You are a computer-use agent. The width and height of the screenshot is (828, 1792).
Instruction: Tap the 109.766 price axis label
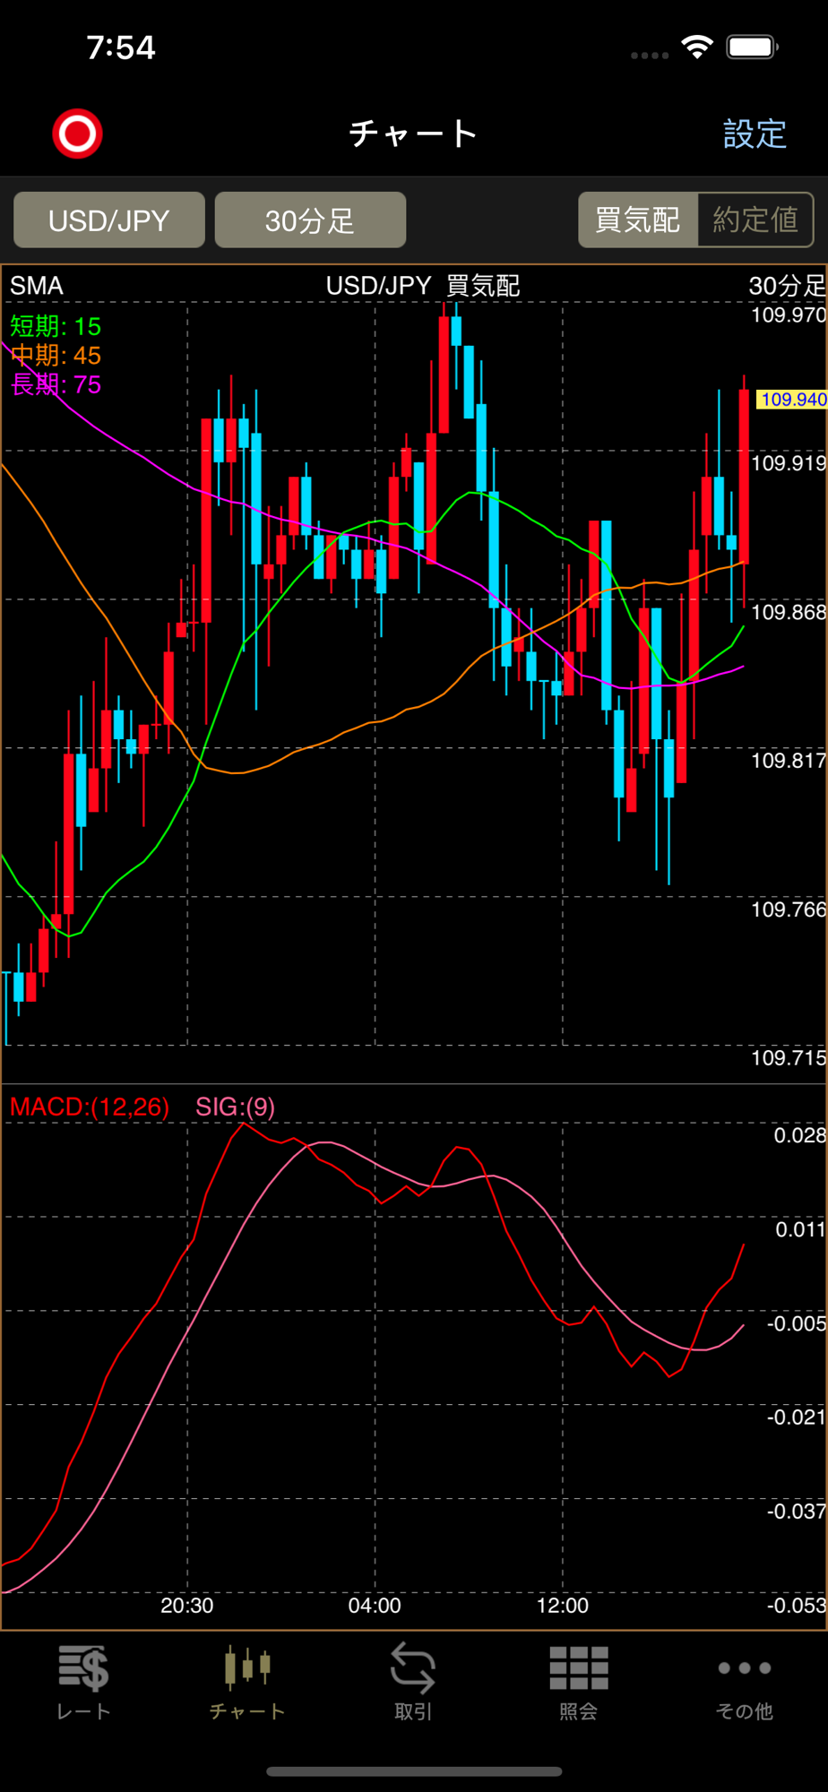coord(789,909)
